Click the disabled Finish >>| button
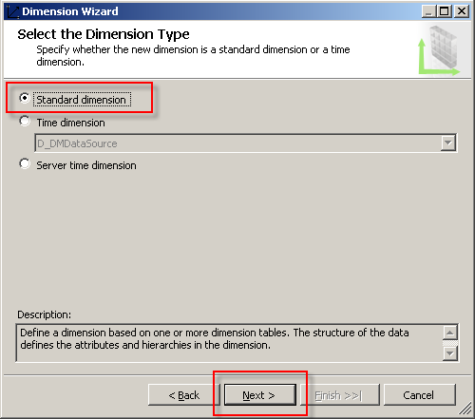The image size is (475, 419). (x=340, y=395)
